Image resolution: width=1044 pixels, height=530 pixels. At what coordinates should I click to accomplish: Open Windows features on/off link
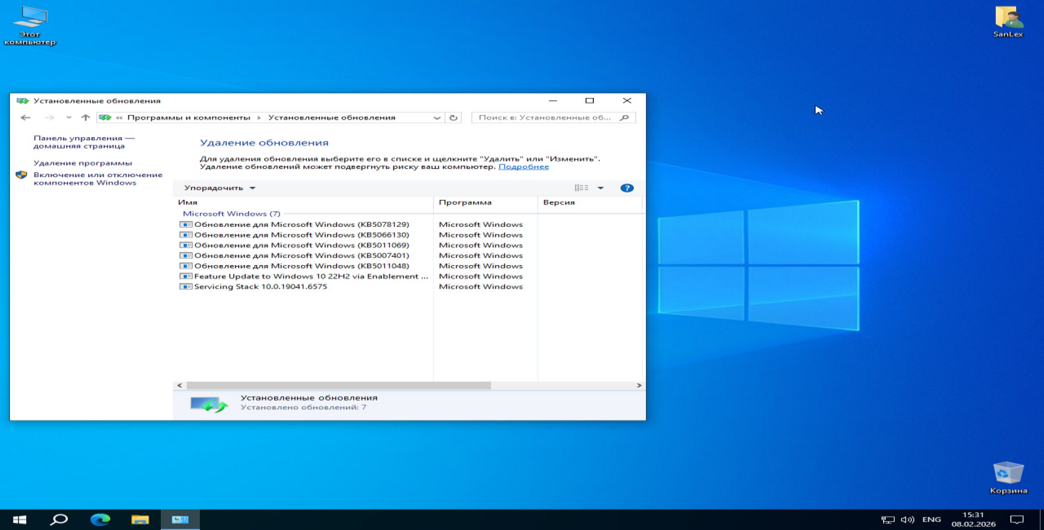point(98,178)
